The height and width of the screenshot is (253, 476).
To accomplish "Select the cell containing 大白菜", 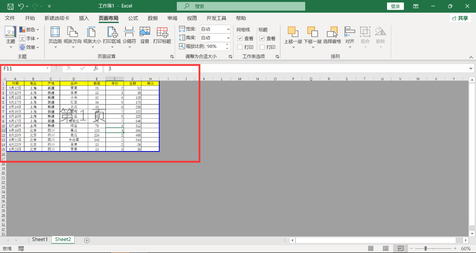I will coord(74,140).
